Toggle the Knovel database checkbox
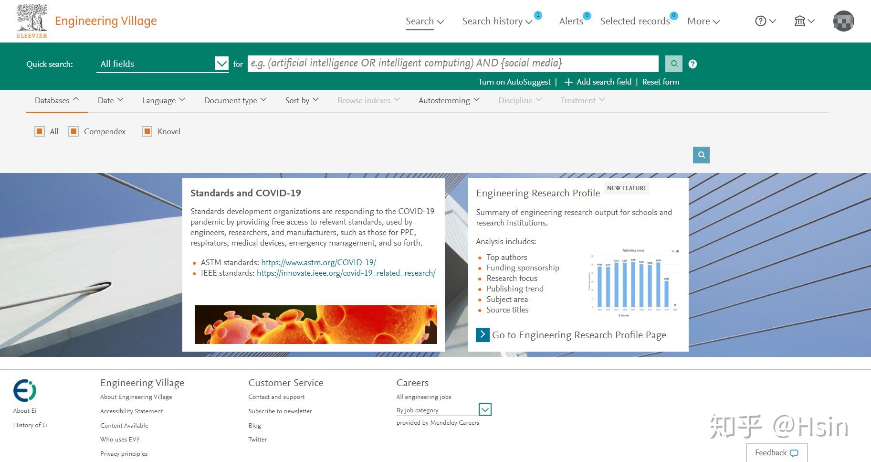Screen dimensions: 871x462 pos(147,131)
